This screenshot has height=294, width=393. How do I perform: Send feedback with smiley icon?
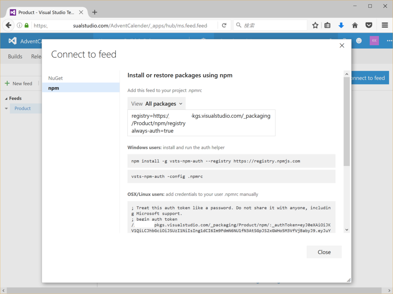[359, 41]
